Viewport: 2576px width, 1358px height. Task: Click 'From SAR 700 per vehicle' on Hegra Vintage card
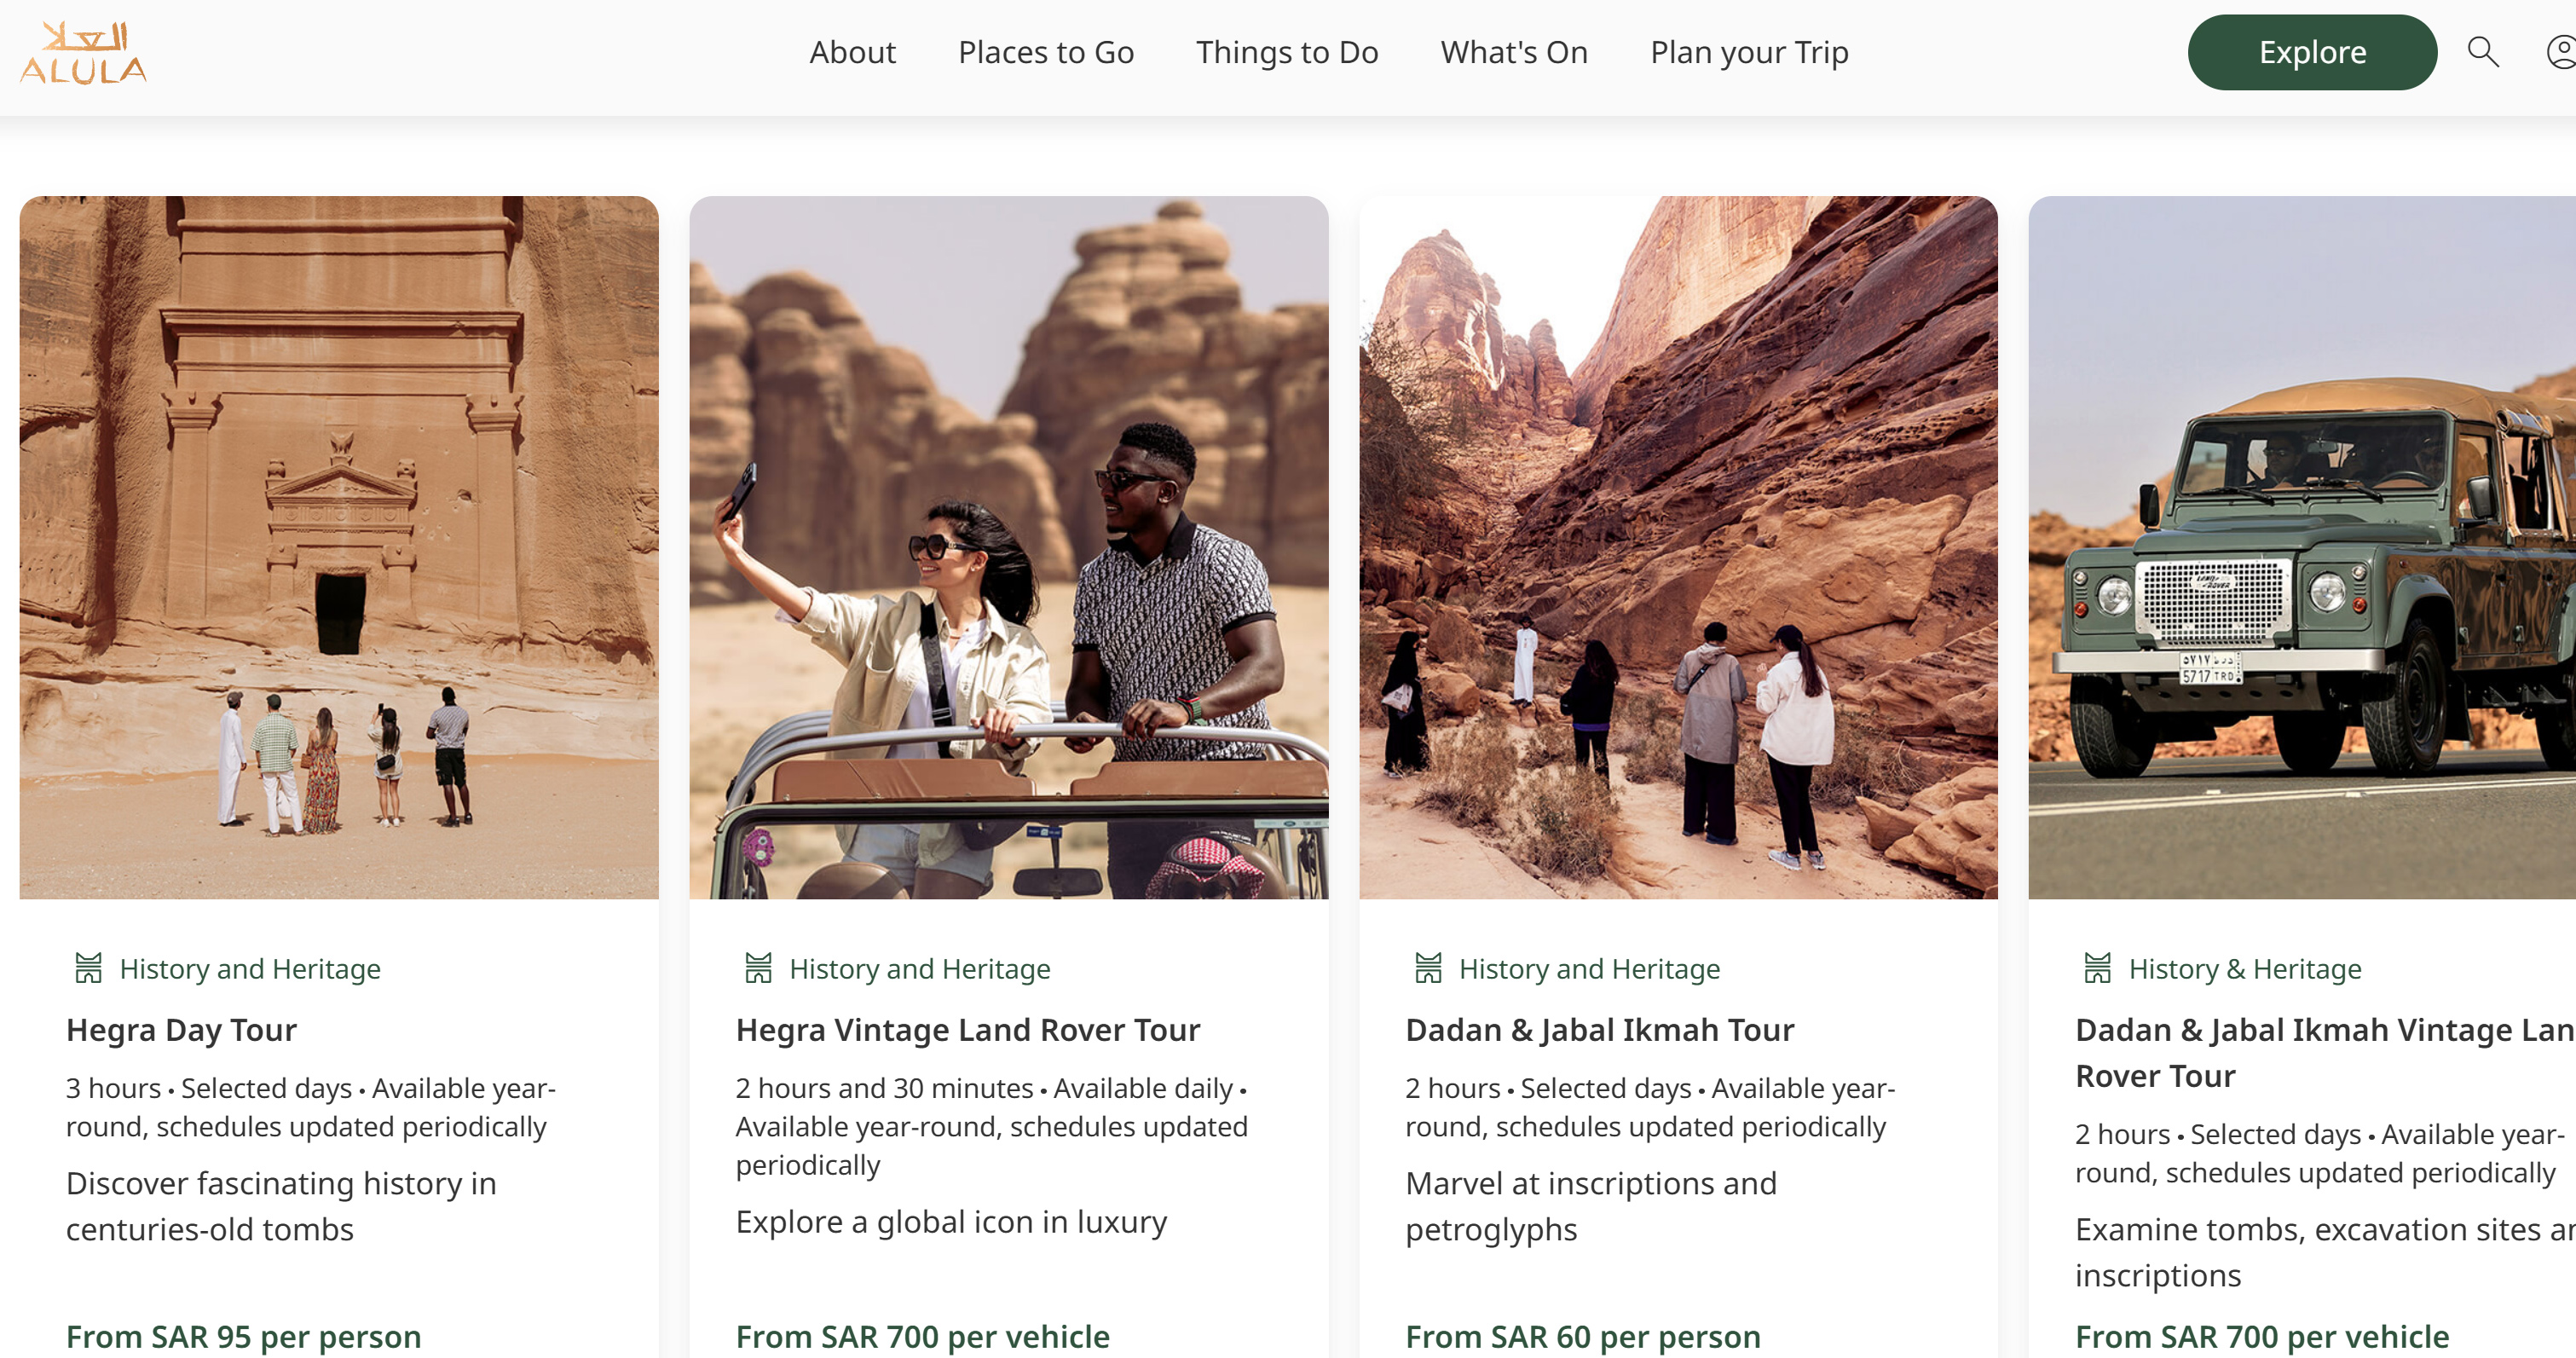point(922,1337)
